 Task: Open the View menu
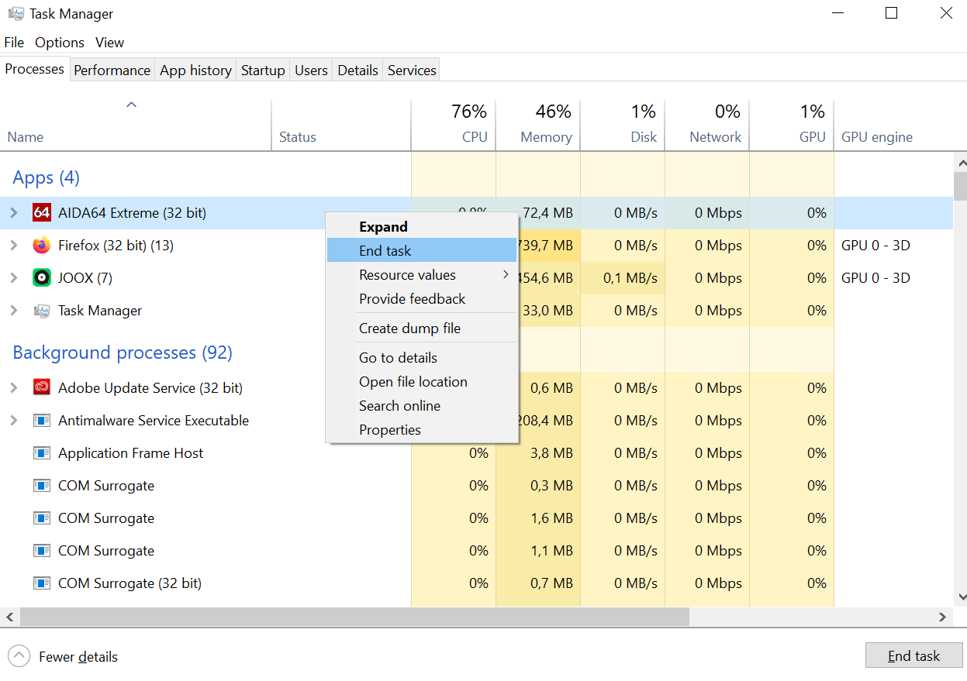tap(110, 43)
